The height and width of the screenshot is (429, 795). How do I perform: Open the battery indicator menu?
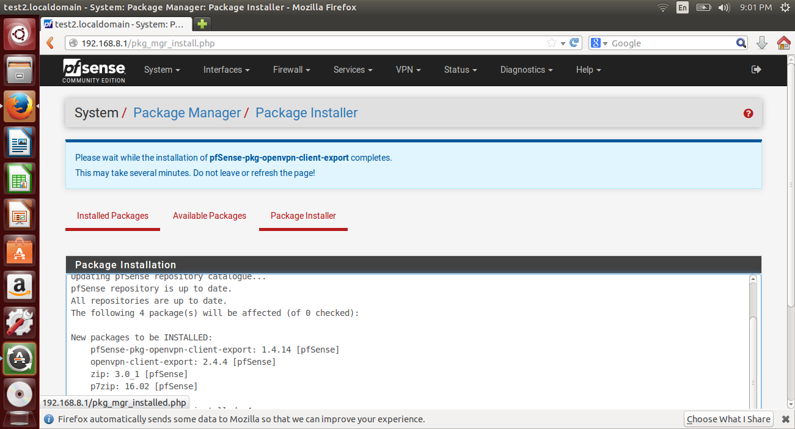click(703, 7)
